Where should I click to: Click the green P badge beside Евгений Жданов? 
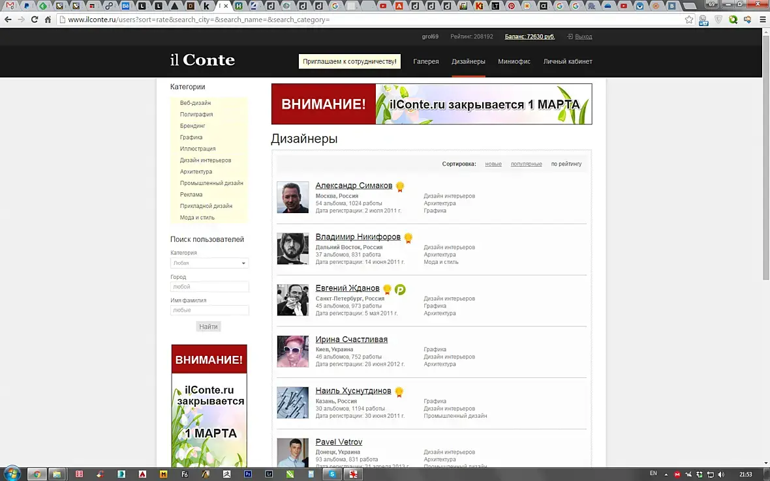pos(400,290)
